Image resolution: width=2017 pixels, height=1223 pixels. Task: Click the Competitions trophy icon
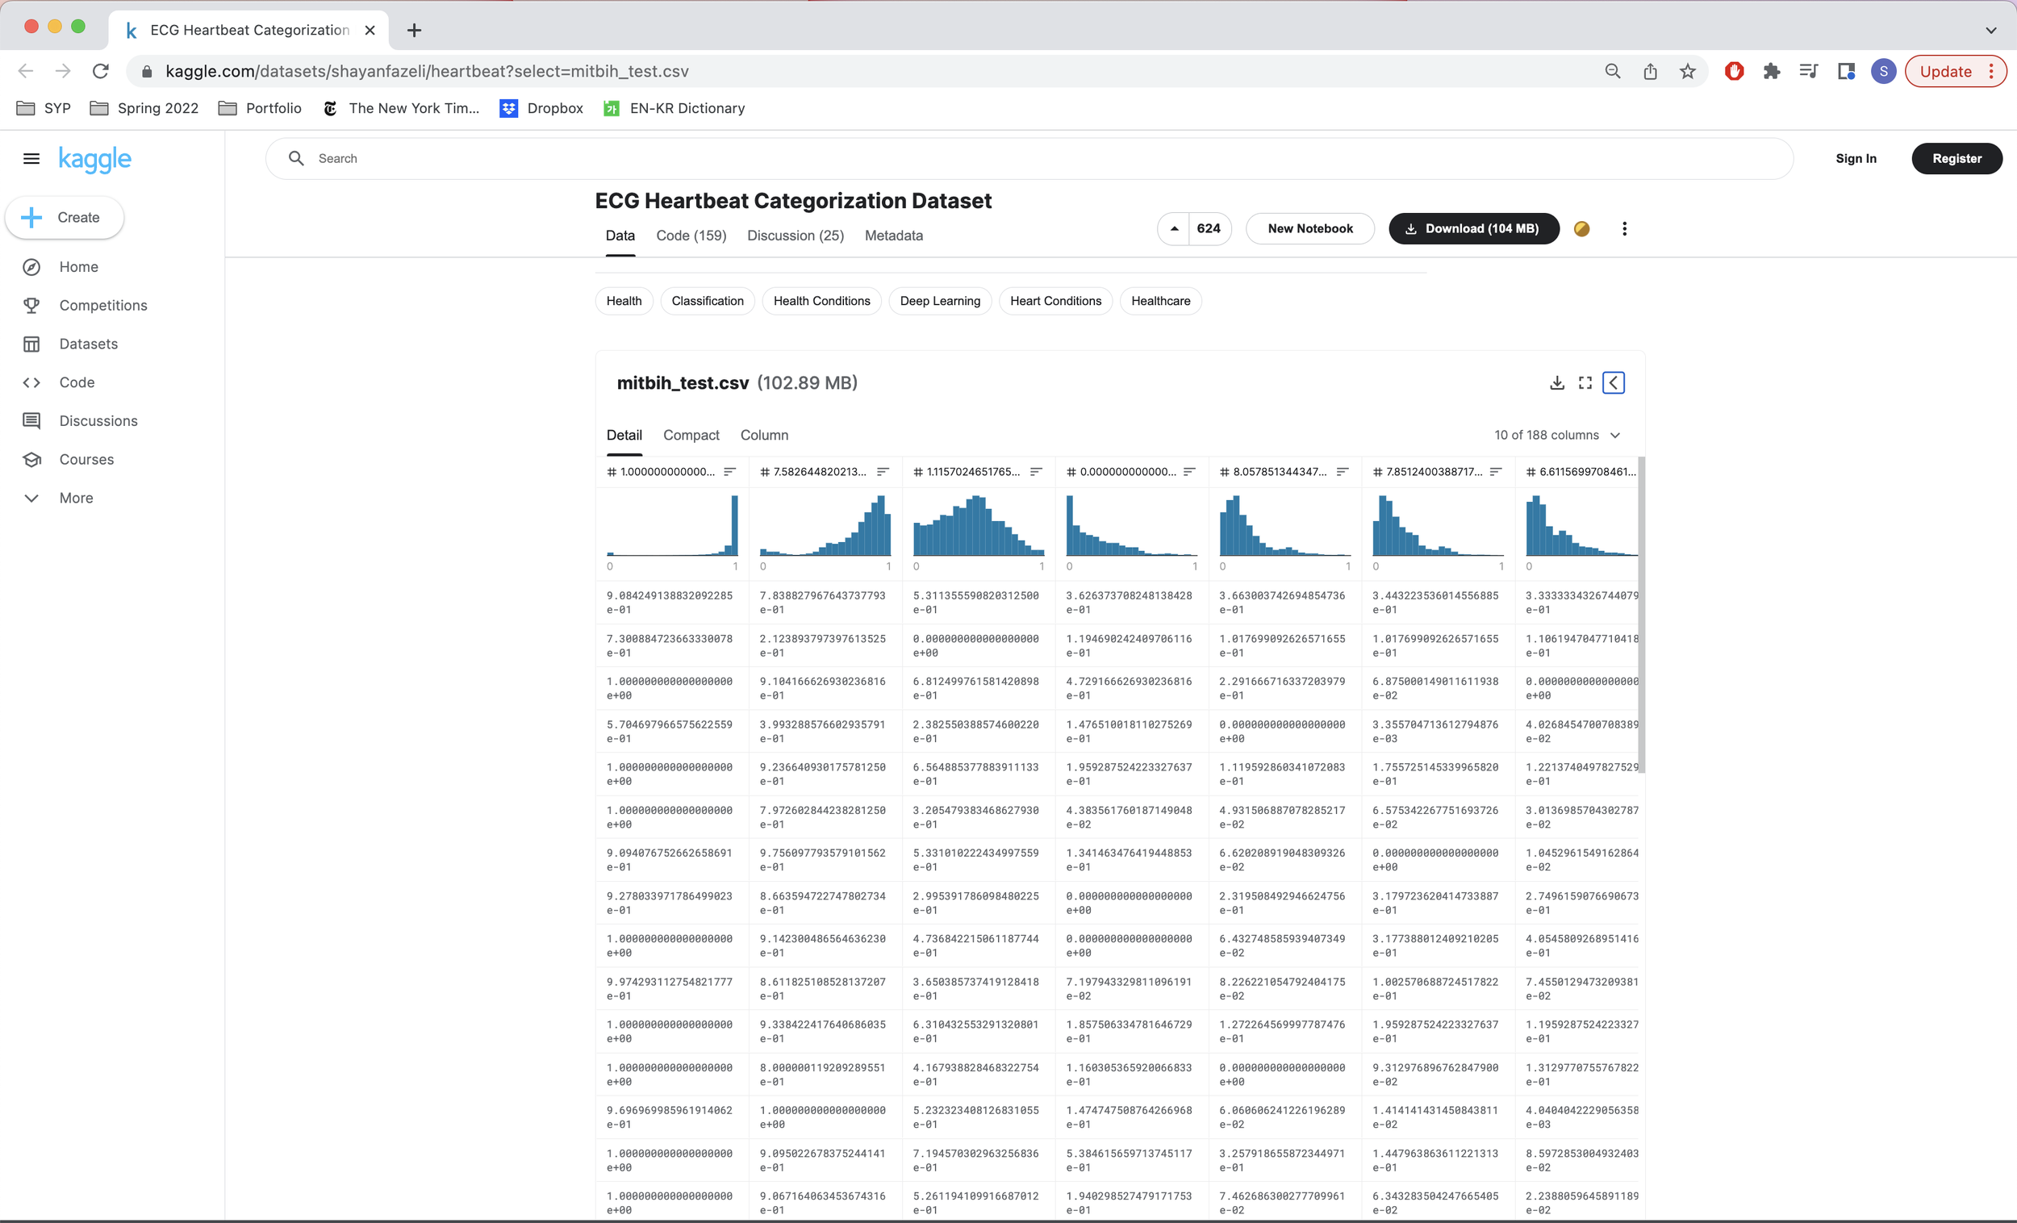pyautogui.click(x=31, y=305)
